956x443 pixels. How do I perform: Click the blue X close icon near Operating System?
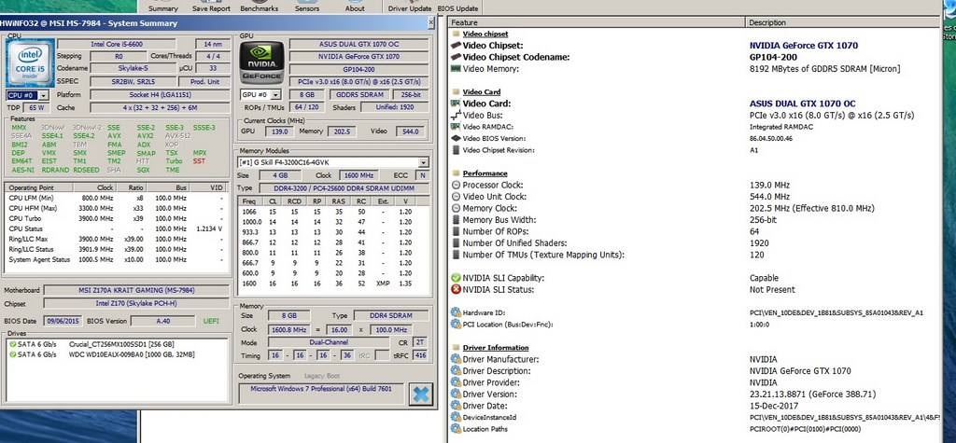420,393
